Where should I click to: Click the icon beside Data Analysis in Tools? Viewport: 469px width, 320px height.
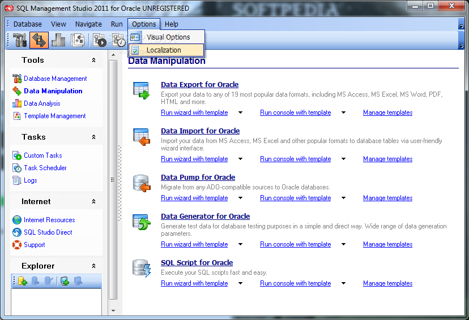pos(17,103)
